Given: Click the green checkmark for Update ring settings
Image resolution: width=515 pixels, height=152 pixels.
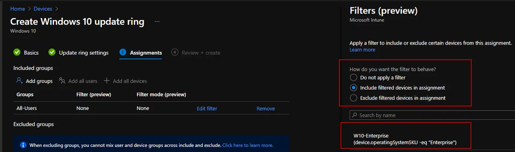Looking at the screenshot, I should [x=52, y=52].
